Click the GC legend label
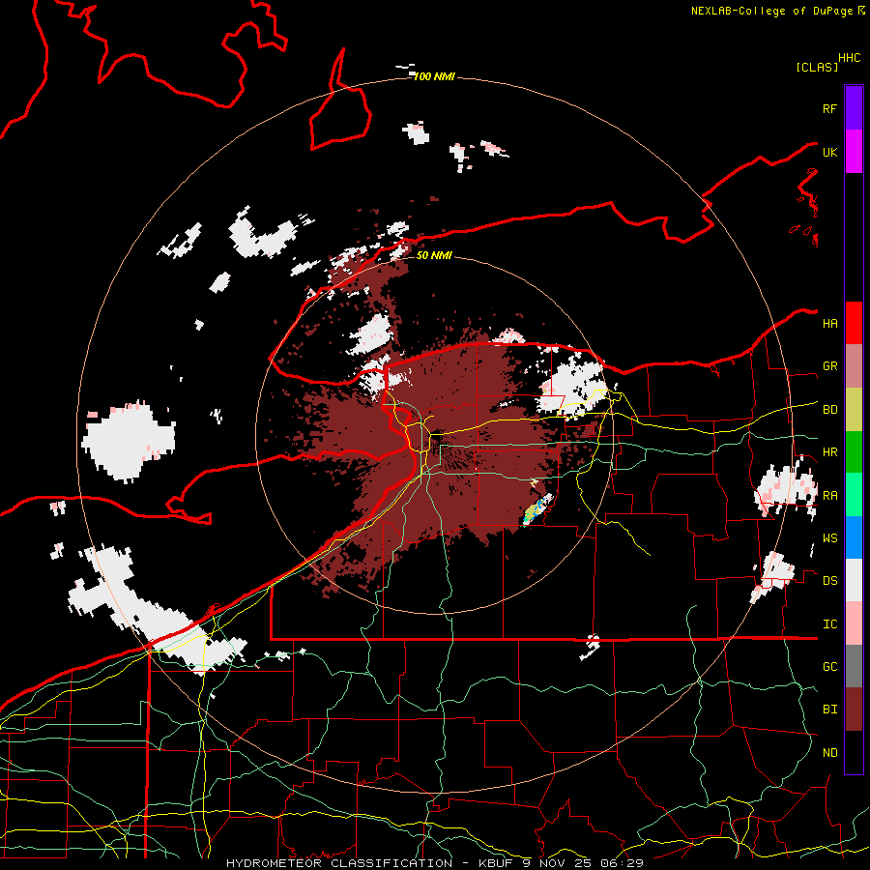 (x=829, y=667)
